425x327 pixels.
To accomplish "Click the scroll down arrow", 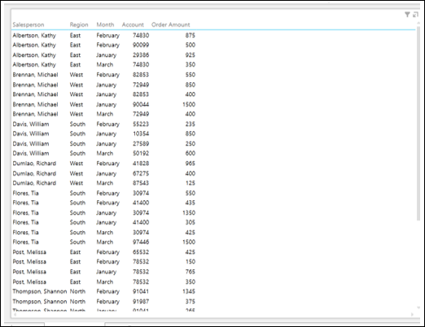I will 418,307.
